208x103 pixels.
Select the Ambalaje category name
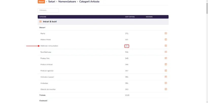[44, 83]
